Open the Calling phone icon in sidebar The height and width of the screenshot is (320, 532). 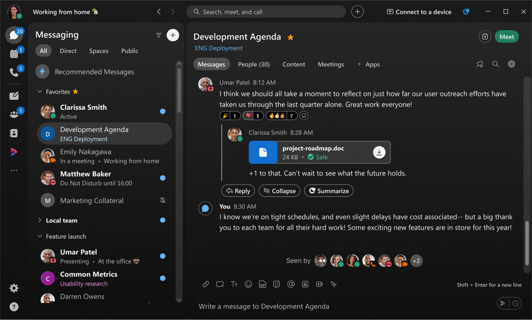(x=14, y=72)
